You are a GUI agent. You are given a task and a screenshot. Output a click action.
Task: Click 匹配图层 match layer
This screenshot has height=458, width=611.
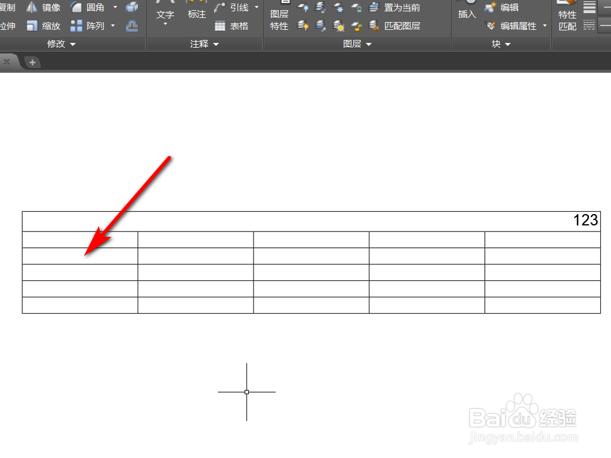tap(394, 26)
